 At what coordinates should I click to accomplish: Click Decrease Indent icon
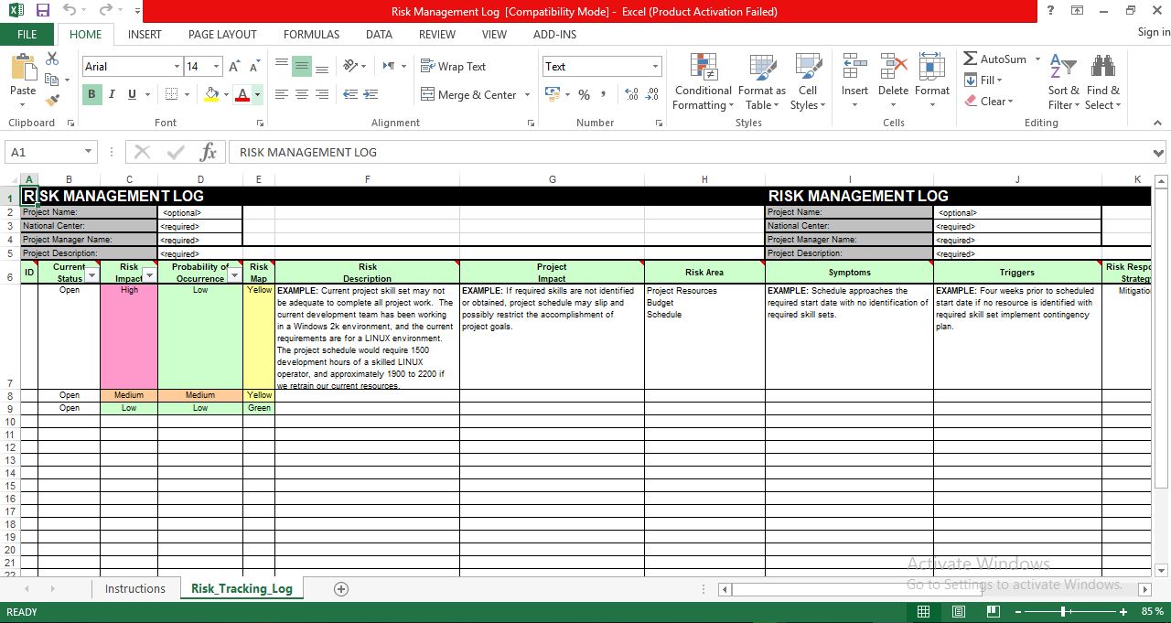click(x=350, y=94)
